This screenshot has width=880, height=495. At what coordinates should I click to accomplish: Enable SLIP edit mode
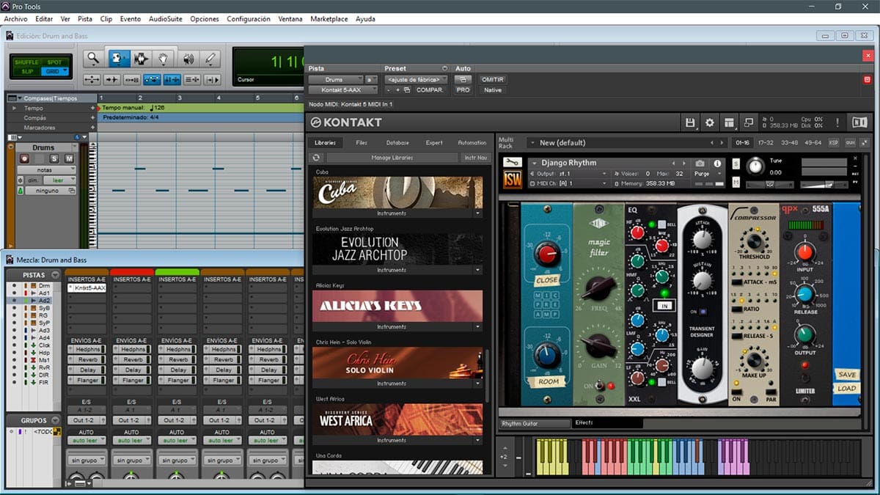coord(27,71)
